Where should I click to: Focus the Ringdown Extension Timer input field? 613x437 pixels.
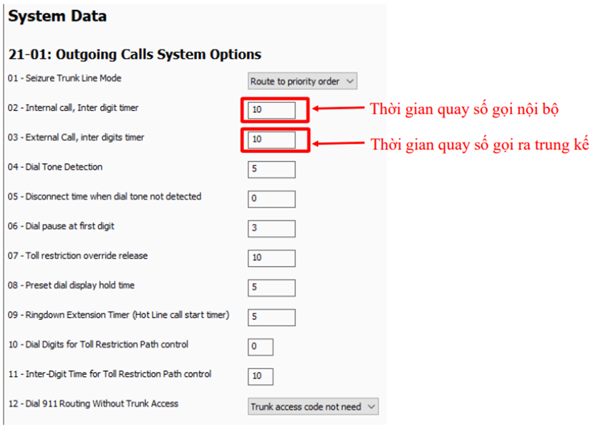[271, 317]
